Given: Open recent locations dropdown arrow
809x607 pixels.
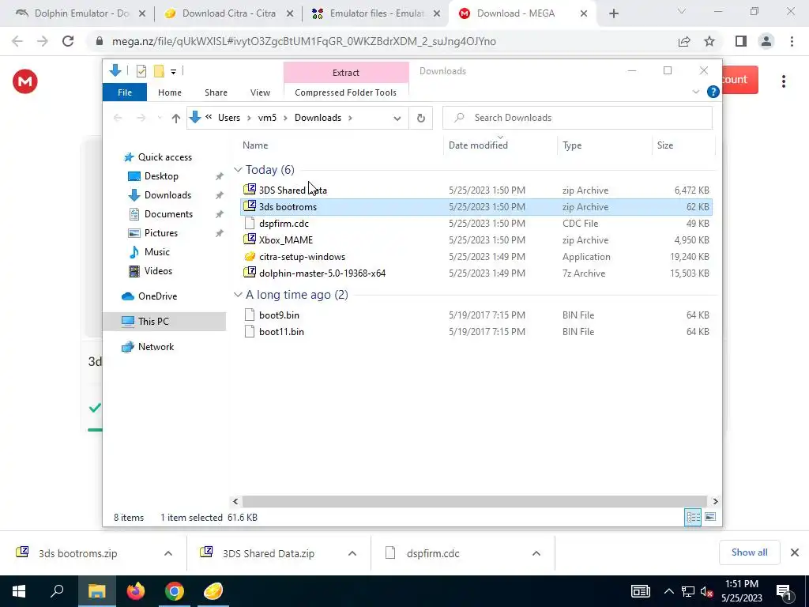Looking at the screenshot, I should tap(160, 119).
